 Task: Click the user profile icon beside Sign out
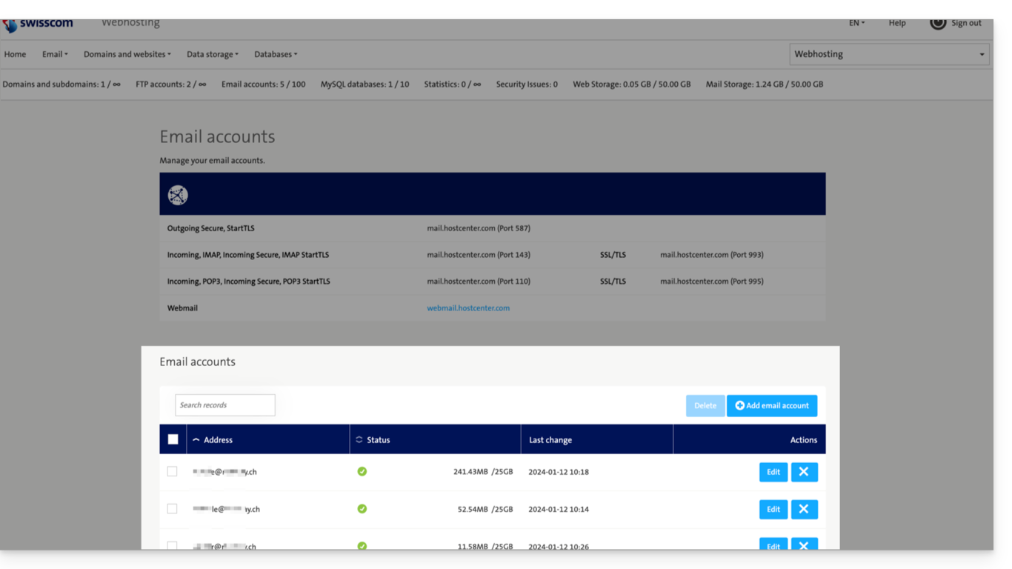(x=938, y=23)
